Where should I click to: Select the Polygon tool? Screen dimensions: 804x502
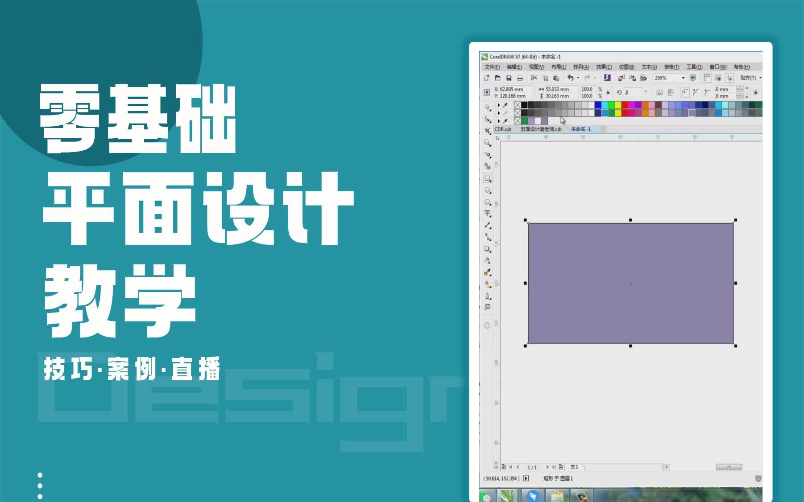click(x=487, y=202)
